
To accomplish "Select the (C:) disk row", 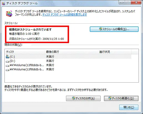I will click(x=68, y=57).
